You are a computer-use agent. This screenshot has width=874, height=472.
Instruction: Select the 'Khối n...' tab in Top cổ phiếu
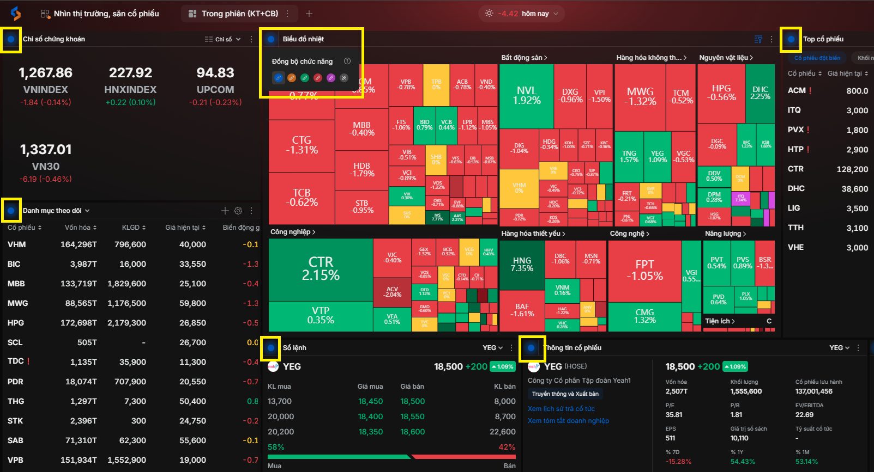[864, 58]
